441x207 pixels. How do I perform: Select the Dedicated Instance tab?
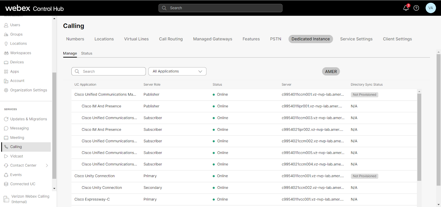(311, 39)
